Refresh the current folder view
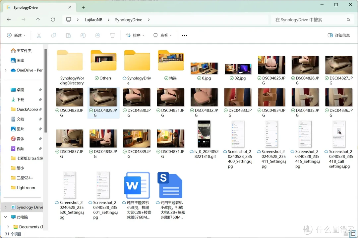The image size is (358, 238). click(53, 20)
